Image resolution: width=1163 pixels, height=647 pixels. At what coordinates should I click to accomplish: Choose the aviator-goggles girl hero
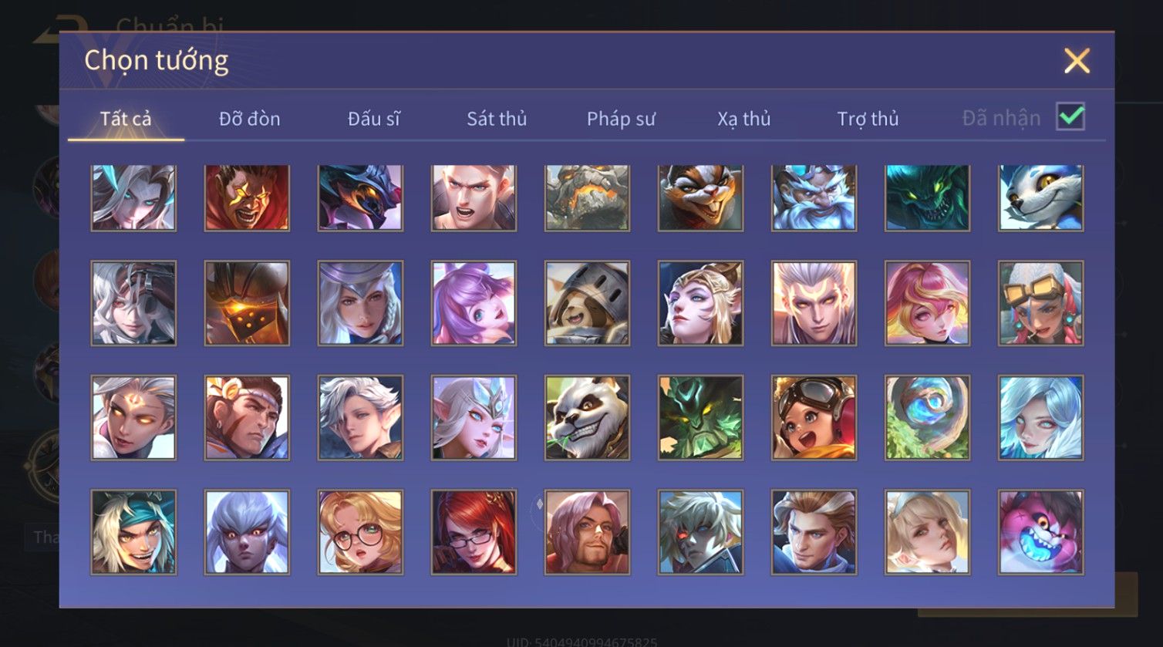pyautogui.click(x=814, y=418)
